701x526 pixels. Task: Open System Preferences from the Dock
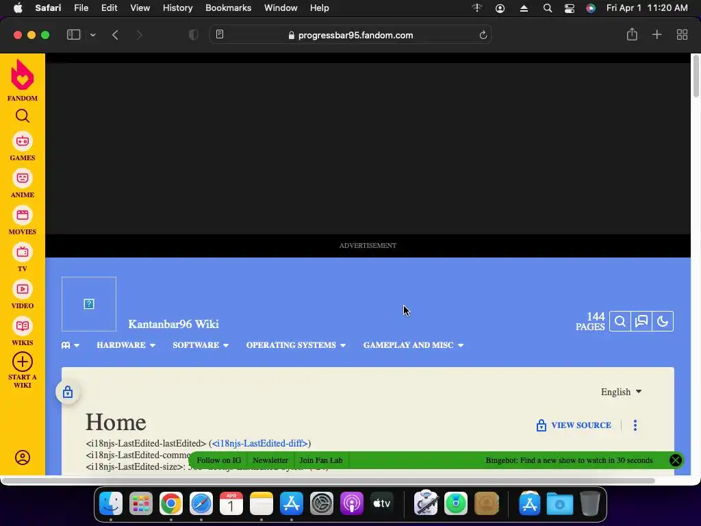pos(322,503)
